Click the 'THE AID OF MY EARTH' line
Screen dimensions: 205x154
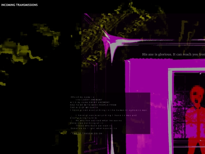pos(84,108)
